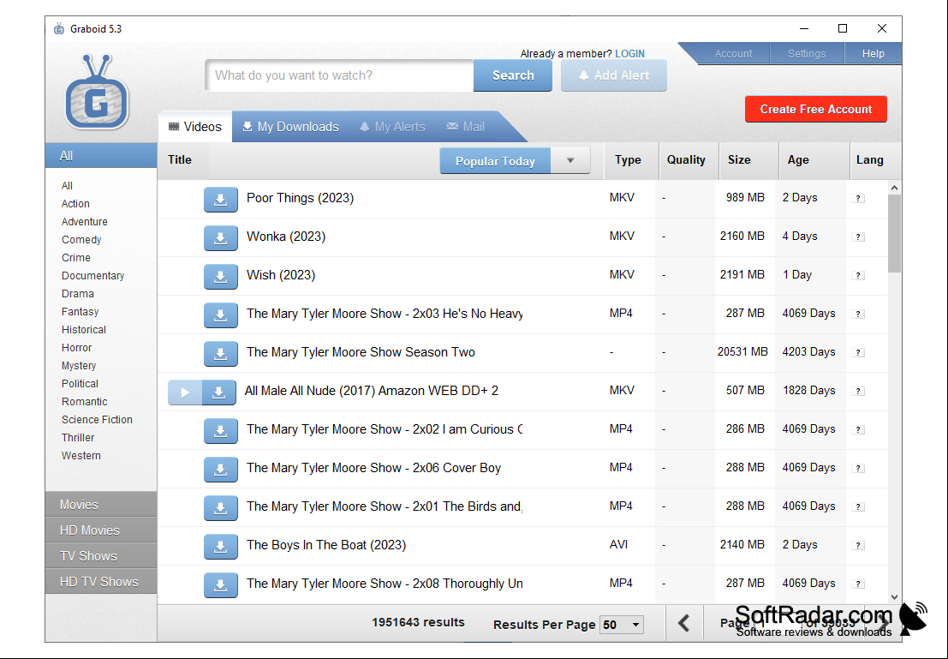Image resolution: width=948 pixels, height=659 pixels.
Task: Click the Search button
Action: point(513,75)
